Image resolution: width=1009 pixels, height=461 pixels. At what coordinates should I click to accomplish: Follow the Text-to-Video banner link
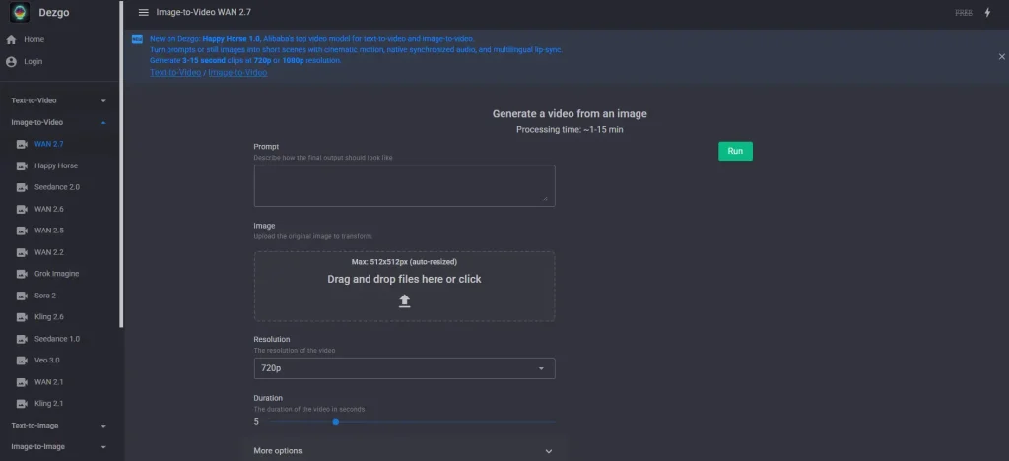[x=175, y=73]
